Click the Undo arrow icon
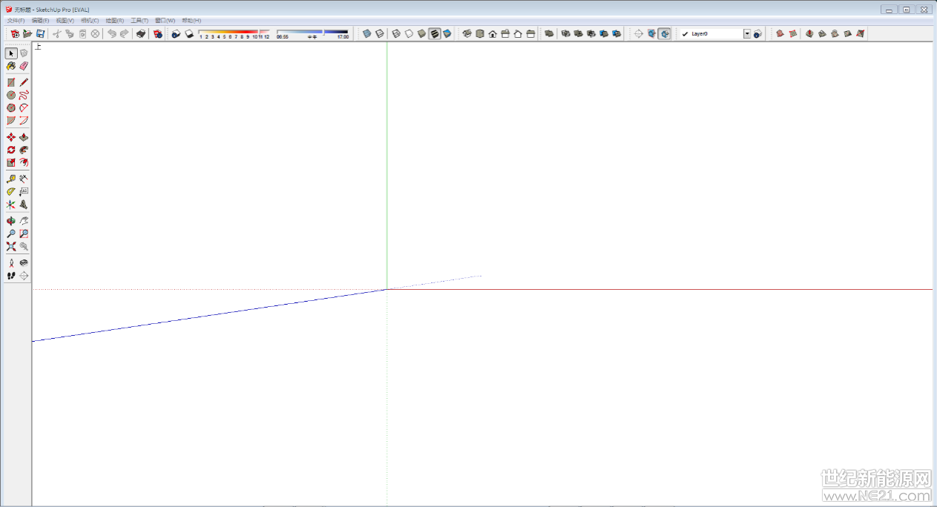 click(x=112, y=33)
